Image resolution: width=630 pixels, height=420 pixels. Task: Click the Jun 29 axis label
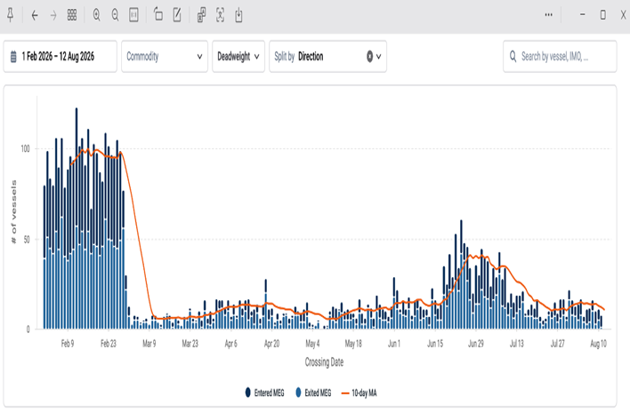click(476, 344)
